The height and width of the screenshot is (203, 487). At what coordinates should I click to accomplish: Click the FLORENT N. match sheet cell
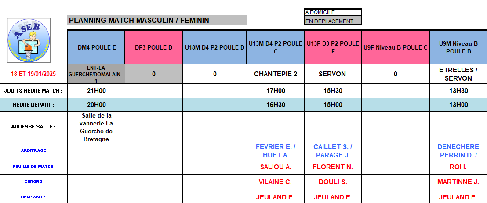tap(333, 167)
